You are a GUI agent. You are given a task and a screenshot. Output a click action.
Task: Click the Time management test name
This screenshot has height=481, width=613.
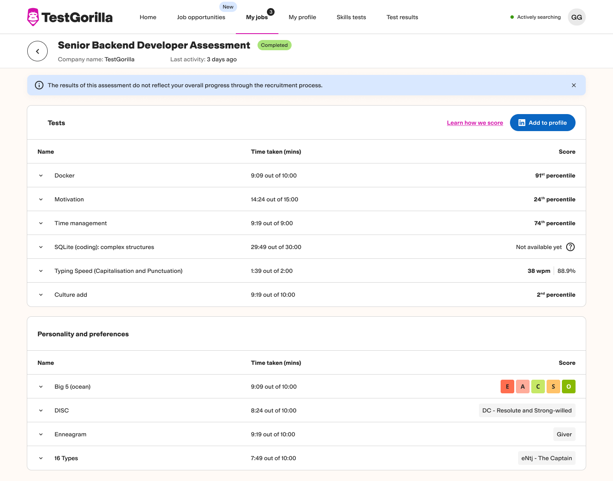[80, 223]
